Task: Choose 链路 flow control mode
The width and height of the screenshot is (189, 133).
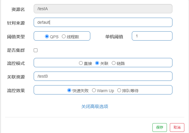Action: 114,63
